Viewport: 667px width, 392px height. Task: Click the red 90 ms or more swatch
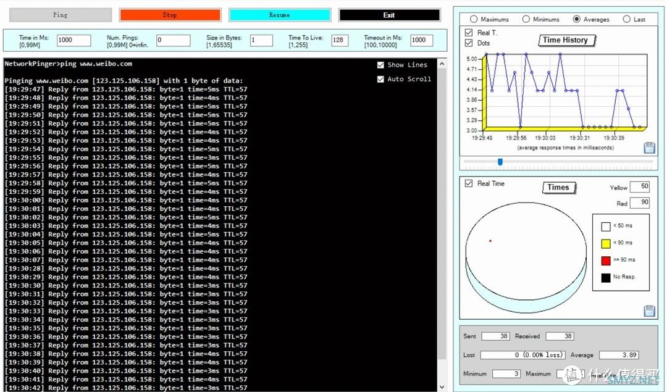[606, 260]
